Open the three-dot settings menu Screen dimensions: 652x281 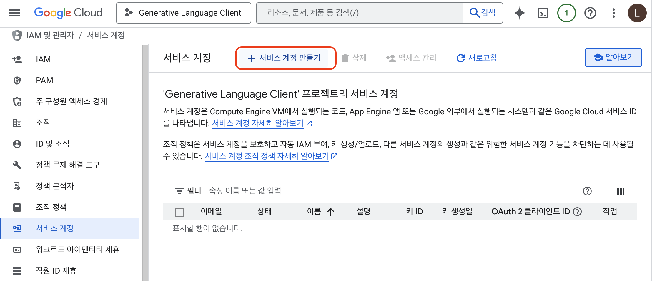point(613,13)
